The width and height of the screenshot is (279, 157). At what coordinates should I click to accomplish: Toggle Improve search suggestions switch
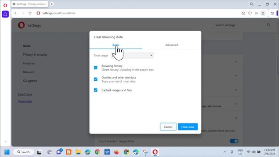click(x=234, y=141)
